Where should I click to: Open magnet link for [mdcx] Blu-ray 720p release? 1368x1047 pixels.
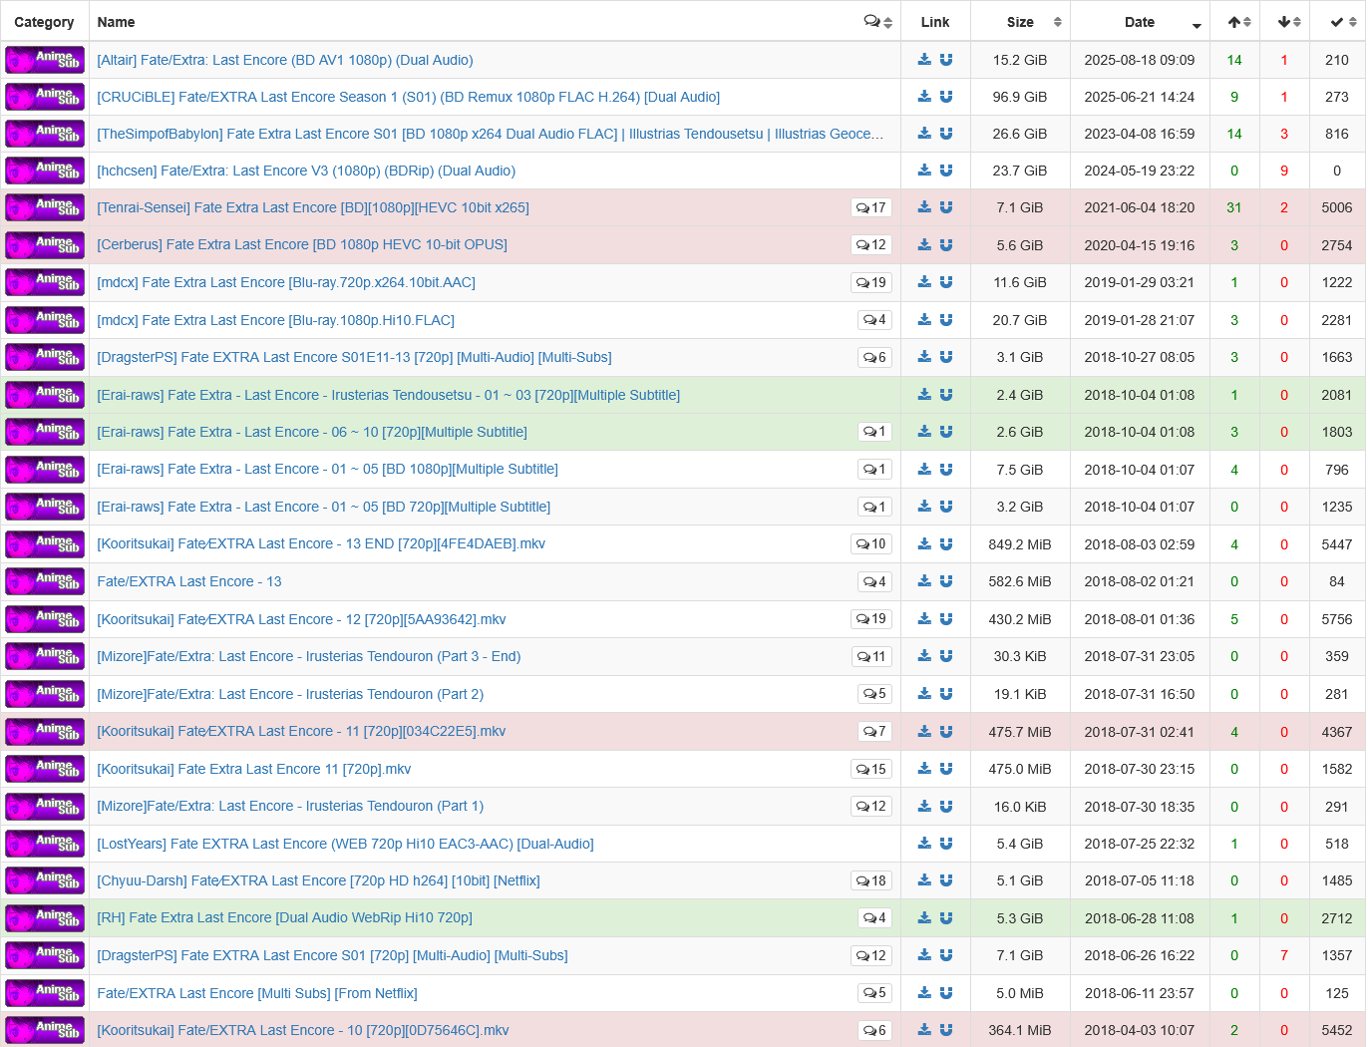[946, 282]
